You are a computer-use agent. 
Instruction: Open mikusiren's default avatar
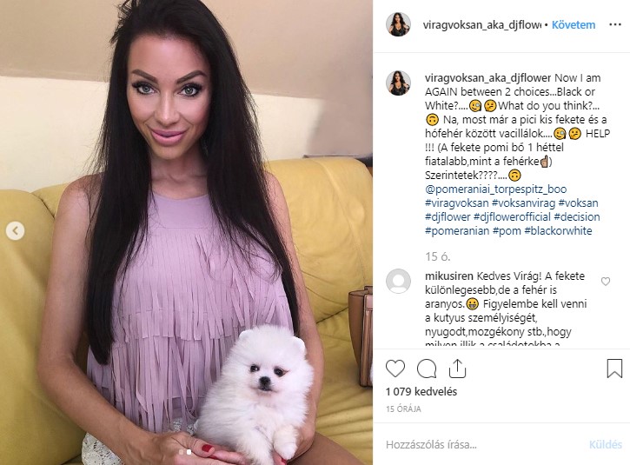coord(398,281)
